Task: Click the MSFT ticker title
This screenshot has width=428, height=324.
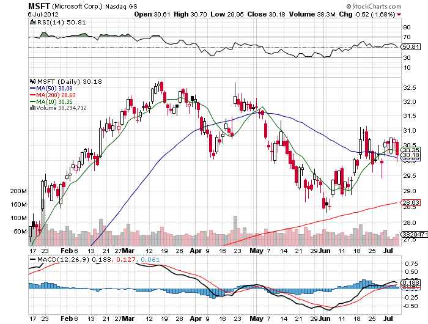Action: tap(39, 6)
